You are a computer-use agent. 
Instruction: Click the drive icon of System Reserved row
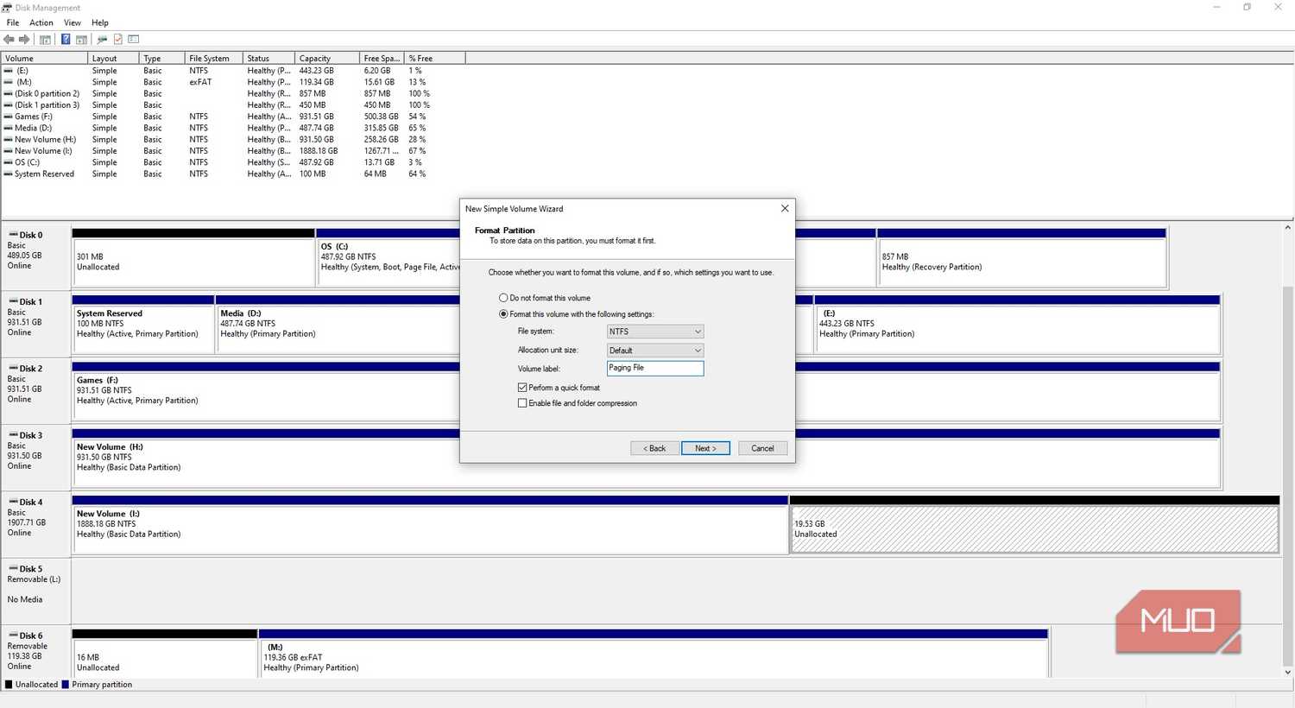tap(9, 174)
